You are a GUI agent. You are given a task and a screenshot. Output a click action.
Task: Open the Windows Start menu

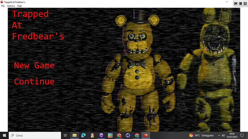[4, 135]
